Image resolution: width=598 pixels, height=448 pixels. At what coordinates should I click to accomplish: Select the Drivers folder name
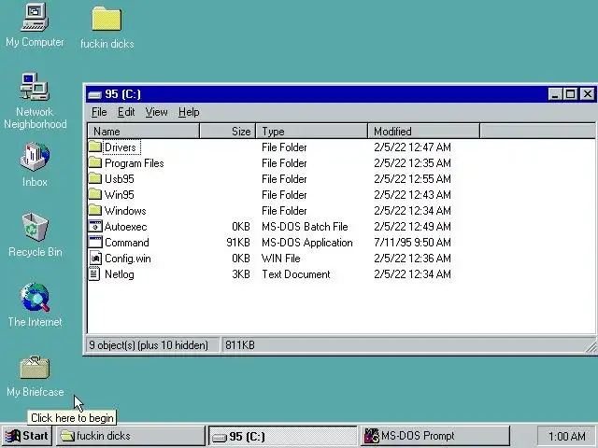tap(121, 147)
